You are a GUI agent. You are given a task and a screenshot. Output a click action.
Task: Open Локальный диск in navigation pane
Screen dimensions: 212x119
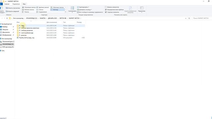8,42
